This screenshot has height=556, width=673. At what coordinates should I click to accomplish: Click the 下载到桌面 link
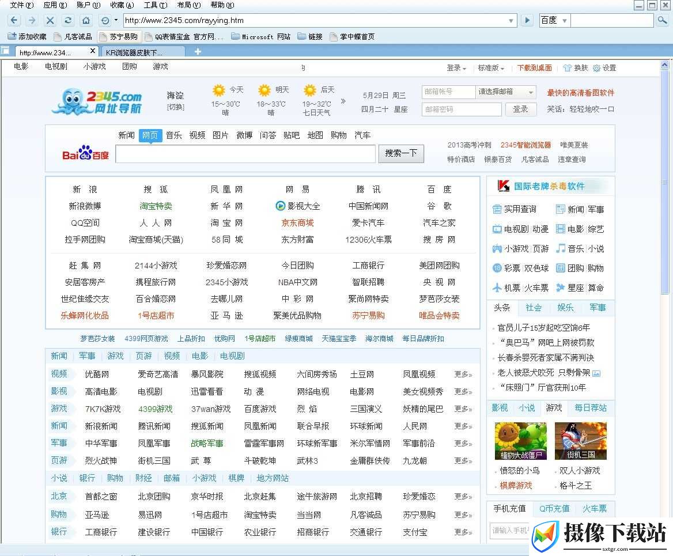534,68
